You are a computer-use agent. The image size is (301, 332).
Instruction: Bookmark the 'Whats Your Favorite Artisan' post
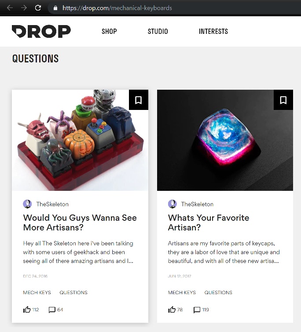tap(283, 100)
